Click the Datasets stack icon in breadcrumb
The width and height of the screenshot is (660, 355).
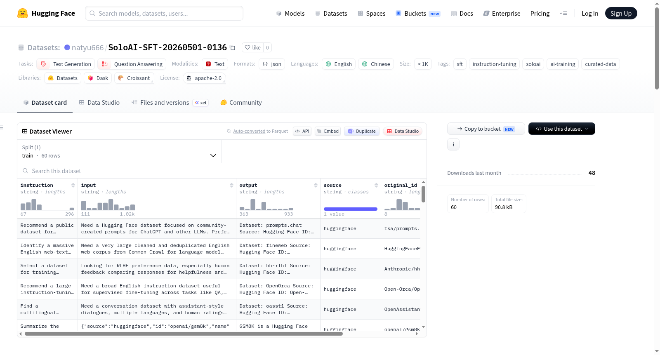pyautogui.click(x=21, y=47)
